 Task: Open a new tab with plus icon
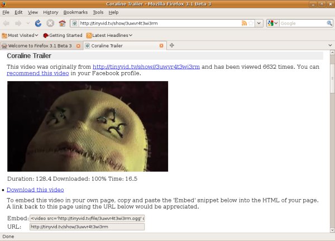pos(172,45)
